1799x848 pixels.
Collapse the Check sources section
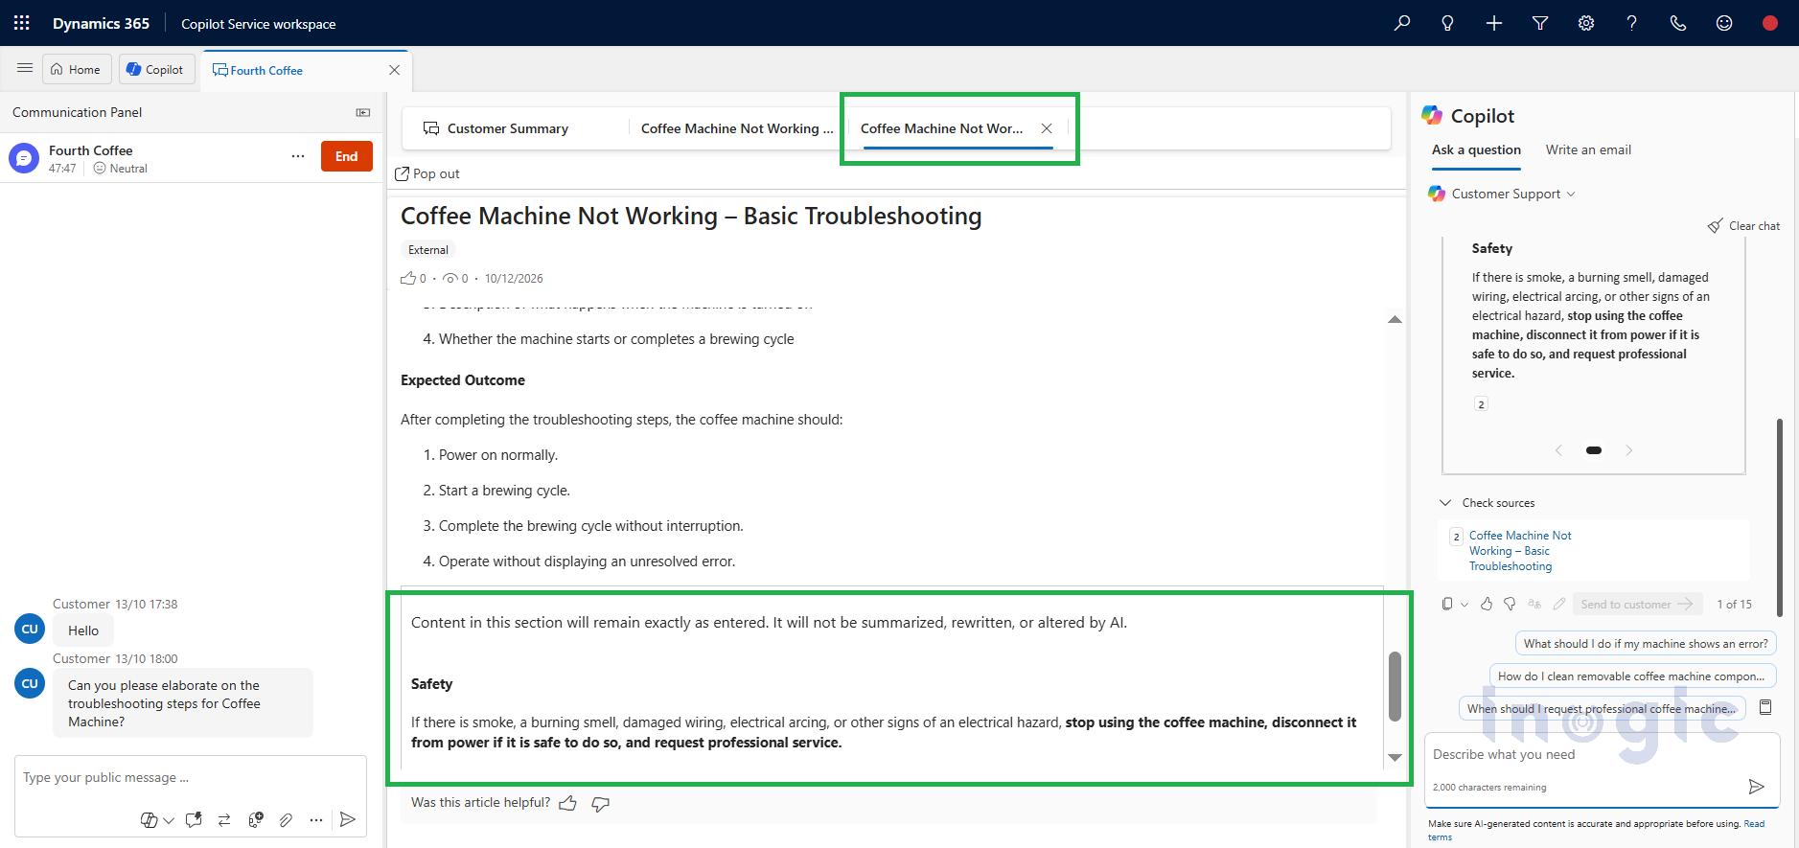(x=1445, y=502)
